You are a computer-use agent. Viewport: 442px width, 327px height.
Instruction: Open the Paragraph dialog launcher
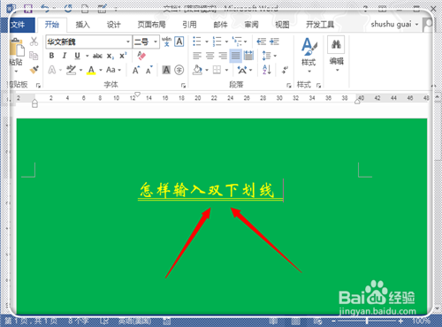coord(289,86)
